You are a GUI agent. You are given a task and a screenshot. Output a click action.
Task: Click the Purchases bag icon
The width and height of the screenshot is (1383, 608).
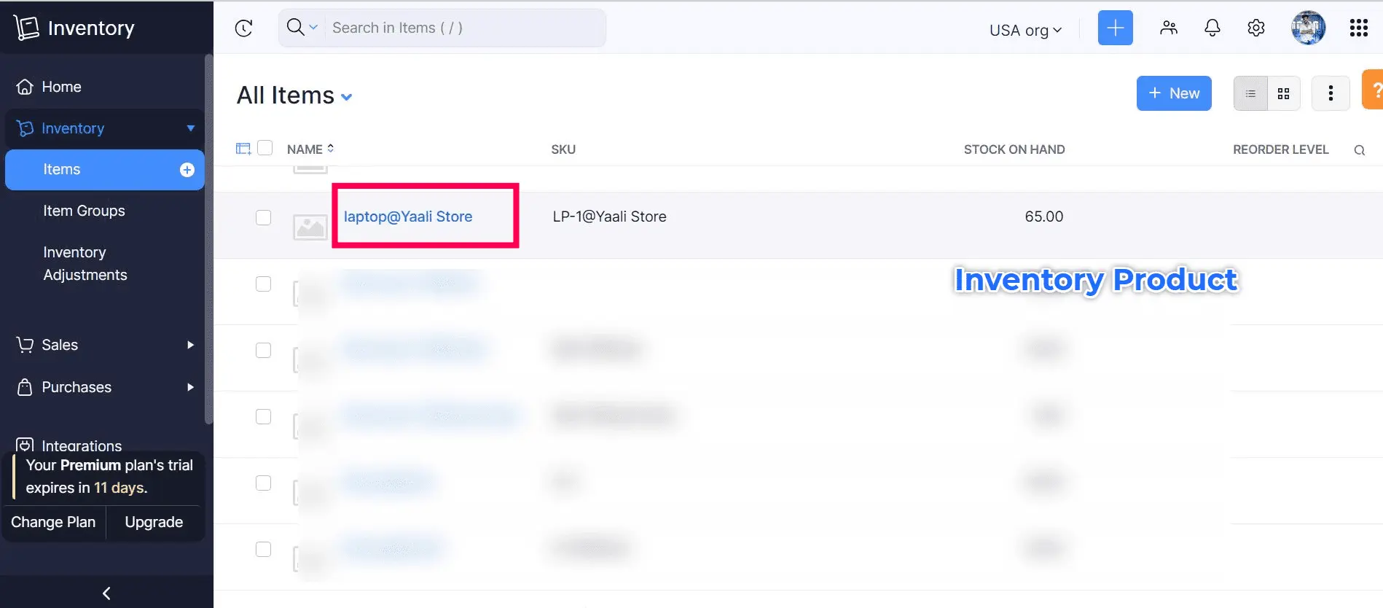[x=25, y=387]
